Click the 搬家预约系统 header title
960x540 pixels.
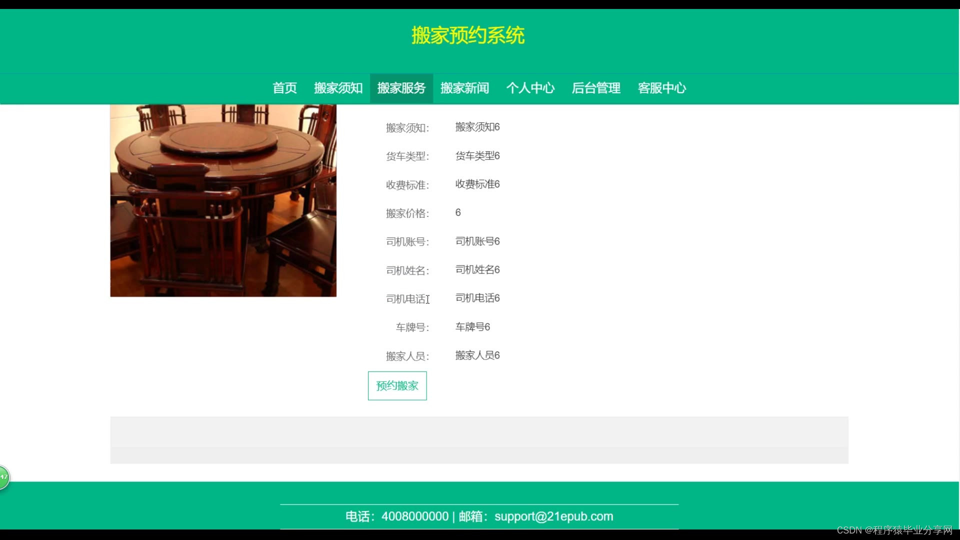468,35
